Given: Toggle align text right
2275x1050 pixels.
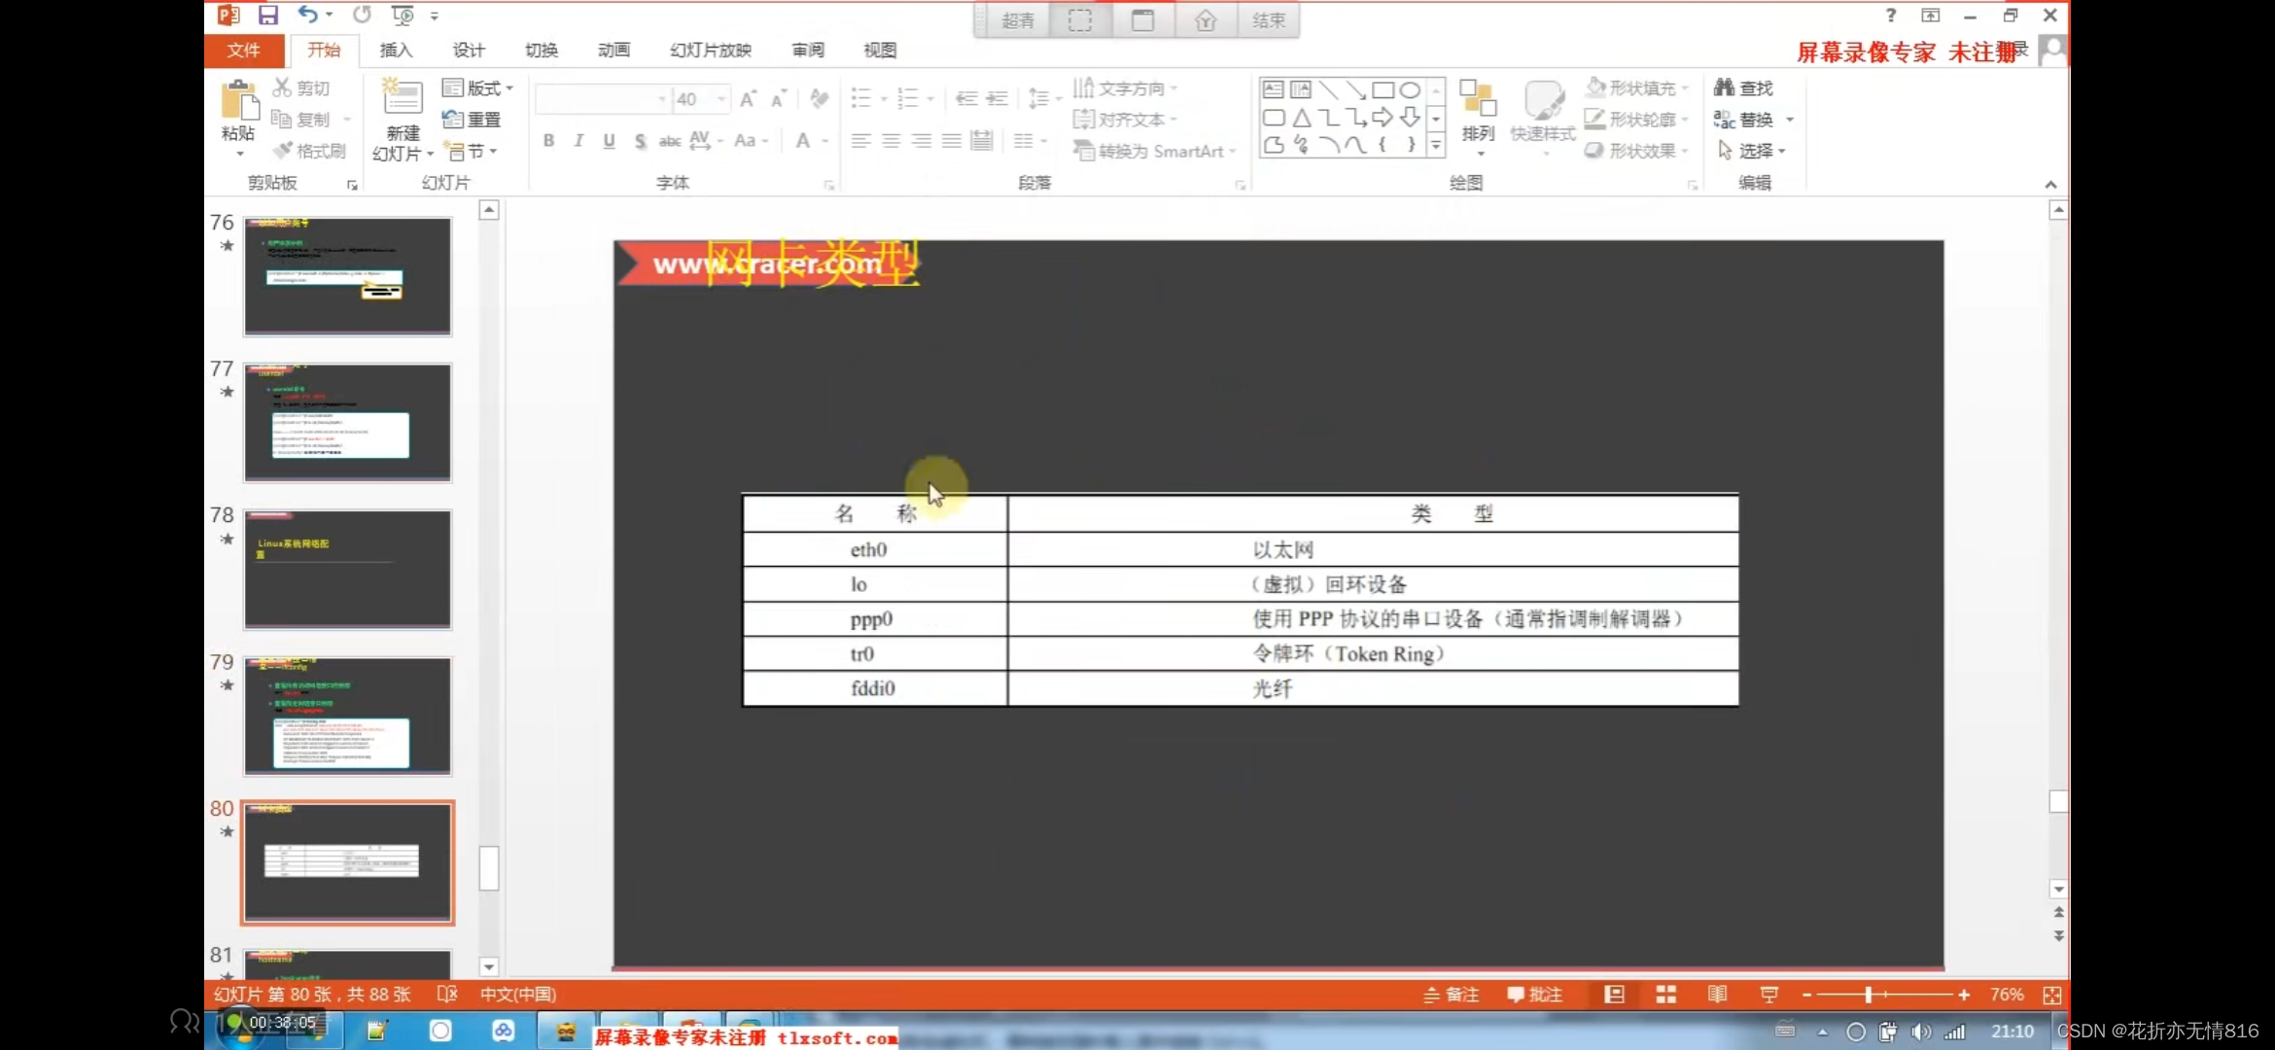Looking at the screenshot, I should [x=922, y=141].
